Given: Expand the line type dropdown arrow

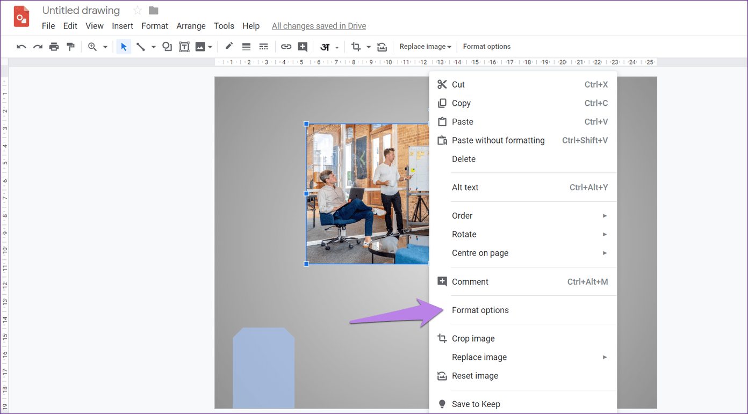Looking at the screenshot, I should click(154, 47).
